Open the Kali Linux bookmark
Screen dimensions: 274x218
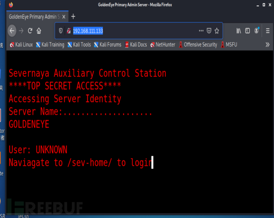21,45
